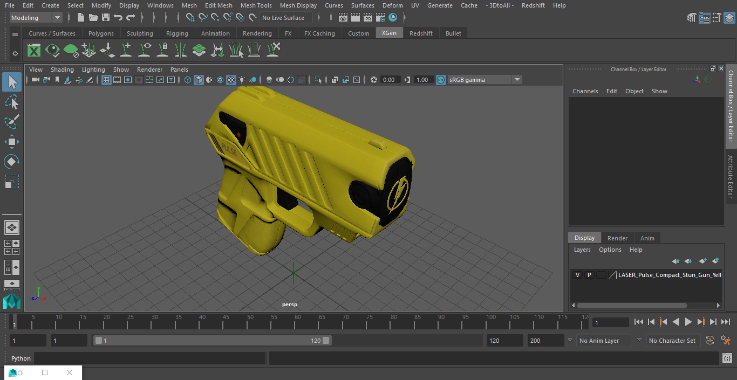Image resolution: width=737 pixels, height=380 pixels.
Task: Open the sRGB gamma view transform dropdown
Action: (x=484, y=80)
